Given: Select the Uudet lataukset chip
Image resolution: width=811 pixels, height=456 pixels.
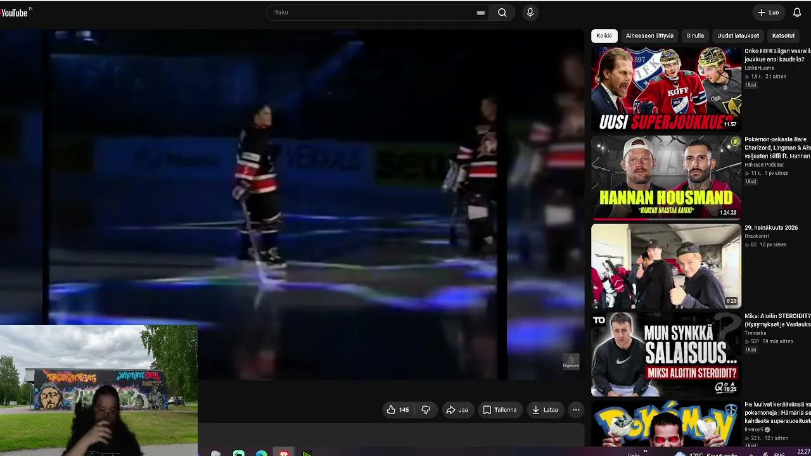Looking at the screenshot, I should coord(738,35).
